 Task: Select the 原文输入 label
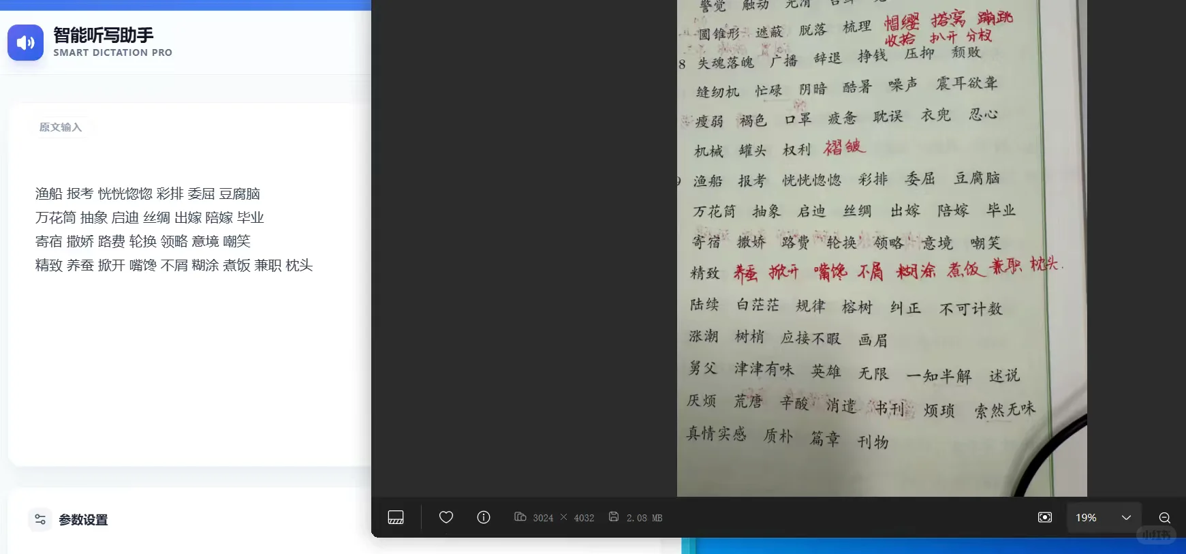pos(61,127)
